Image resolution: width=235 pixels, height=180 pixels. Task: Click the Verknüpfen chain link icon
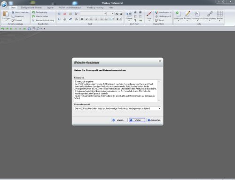[210, 14]
